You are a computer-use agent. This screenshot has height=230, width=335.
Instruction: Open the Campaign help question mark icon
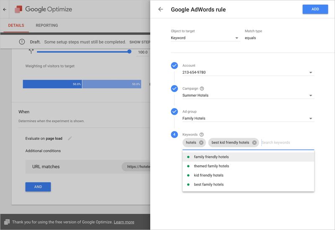click(x=202, y=88)
